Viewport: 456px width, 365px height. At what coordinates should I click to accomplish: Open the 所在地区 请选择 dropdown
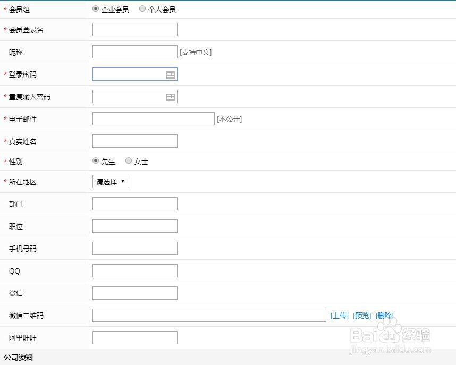tap(110, 182)
